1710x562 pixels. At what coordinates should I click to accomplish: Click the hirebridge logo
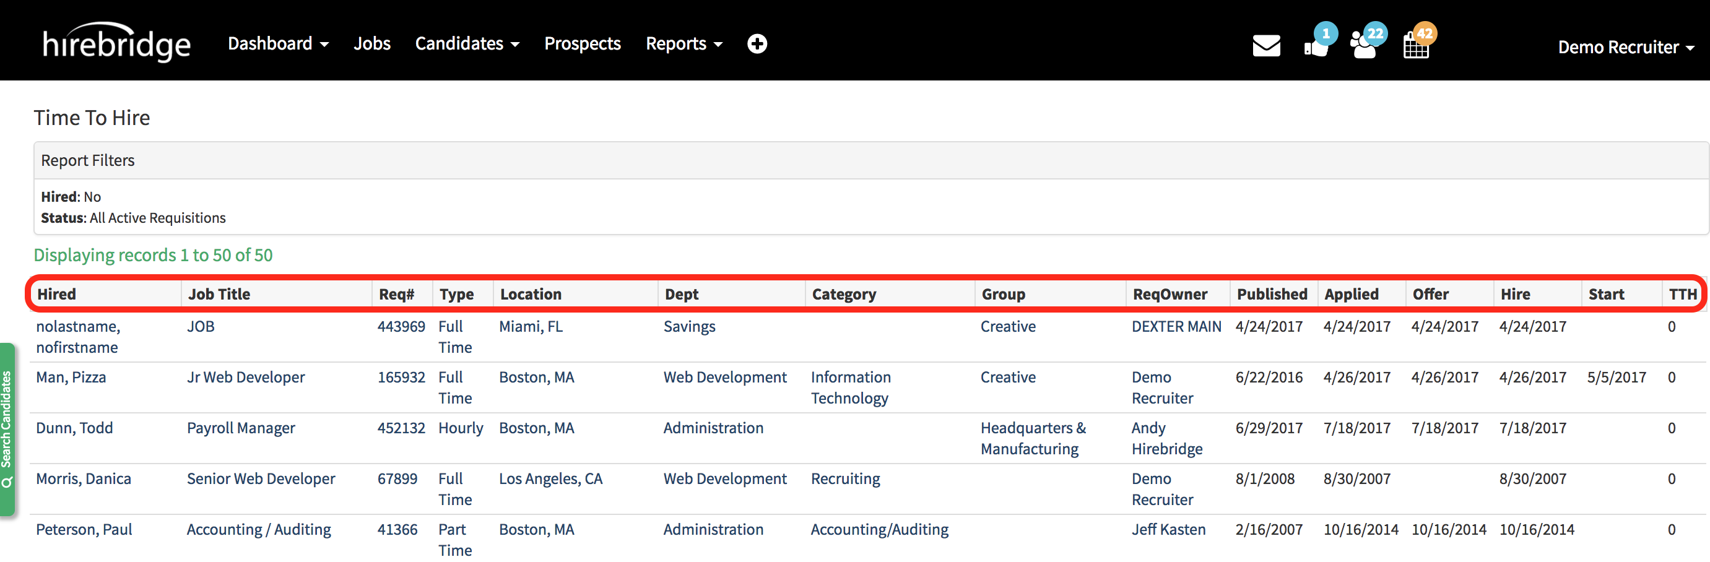point(117,44)
